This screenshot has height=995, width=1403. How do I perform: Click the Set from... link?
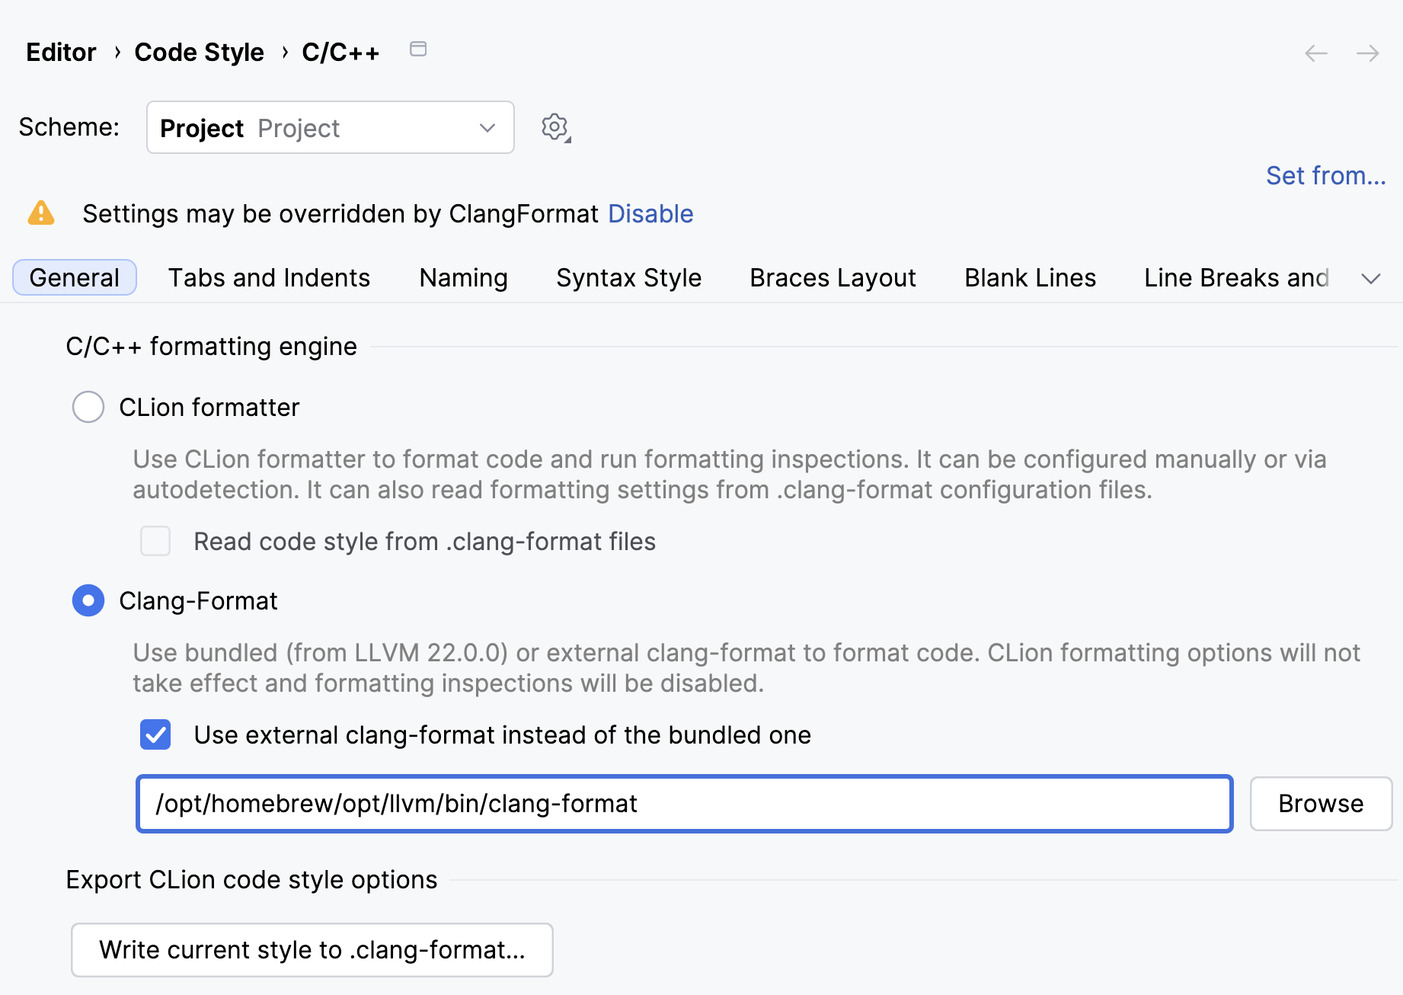pos(1326,175)
